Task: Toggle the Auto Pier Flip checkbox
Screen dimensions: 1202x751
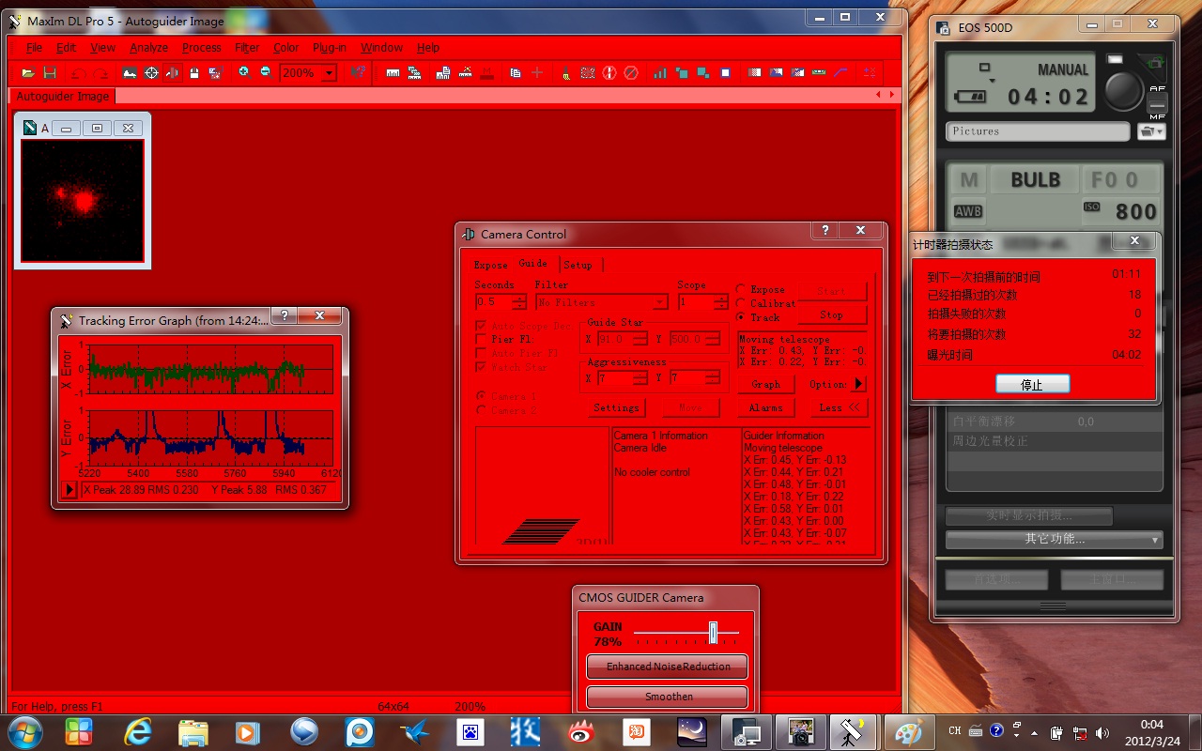Action: 482,353
